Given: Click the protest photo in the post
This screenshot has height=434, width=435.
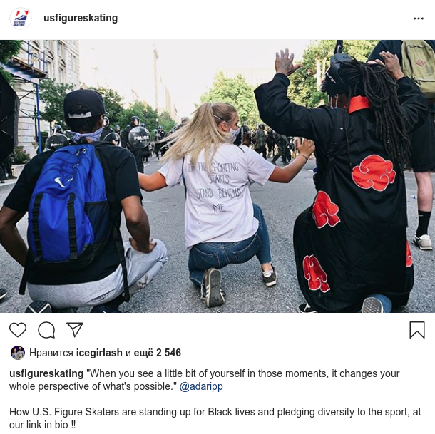Looking at the screenshot, I should (217, 176).
